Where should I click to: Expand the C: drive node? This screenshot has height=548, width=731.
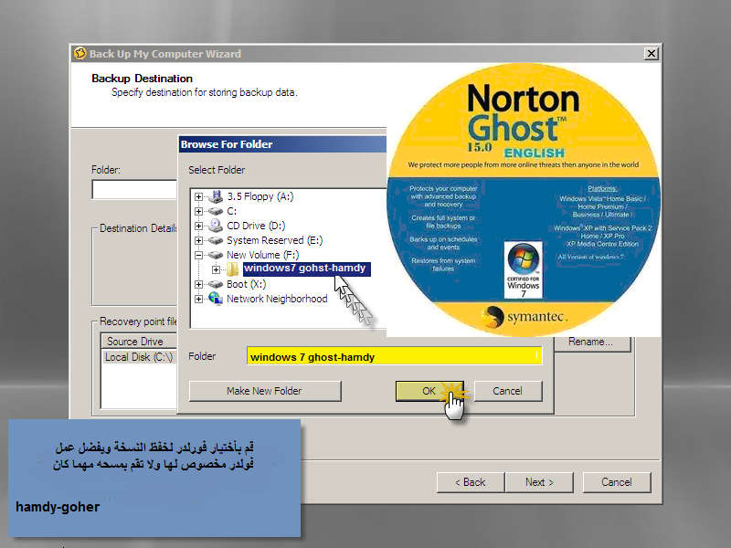pyautogui.click(x=198, y=211)
